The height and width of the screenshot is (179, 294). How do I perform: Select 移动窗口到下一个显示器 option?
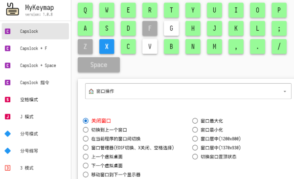(86, 175)
